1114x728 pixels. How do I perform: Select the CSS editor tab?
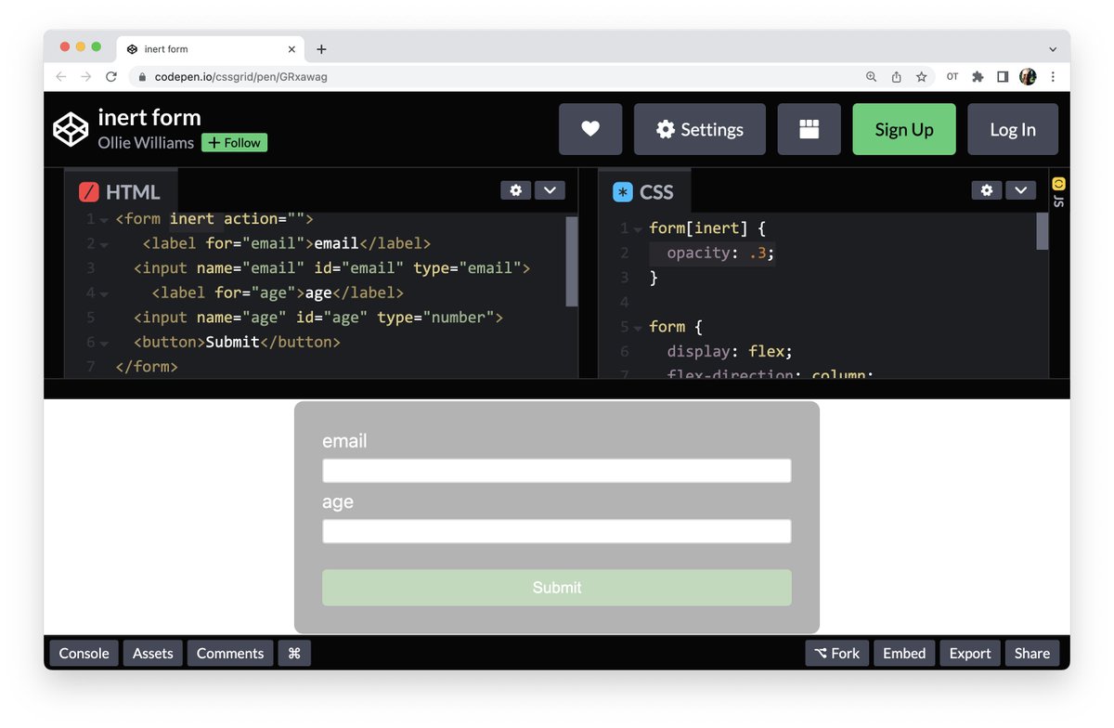[644, 192]
